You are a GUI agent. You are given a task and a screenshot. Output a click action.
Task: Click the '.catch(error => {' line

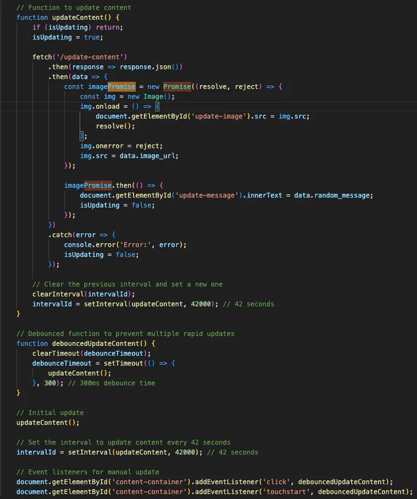click(x=82, y=234)
